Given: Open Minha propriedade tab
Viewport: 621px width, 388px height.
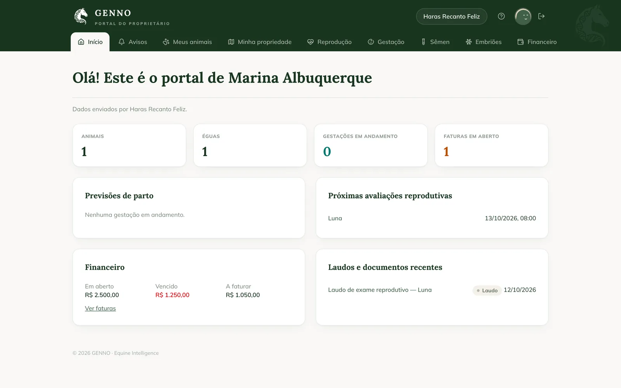Looking at the screenshot, I should 260,42.
